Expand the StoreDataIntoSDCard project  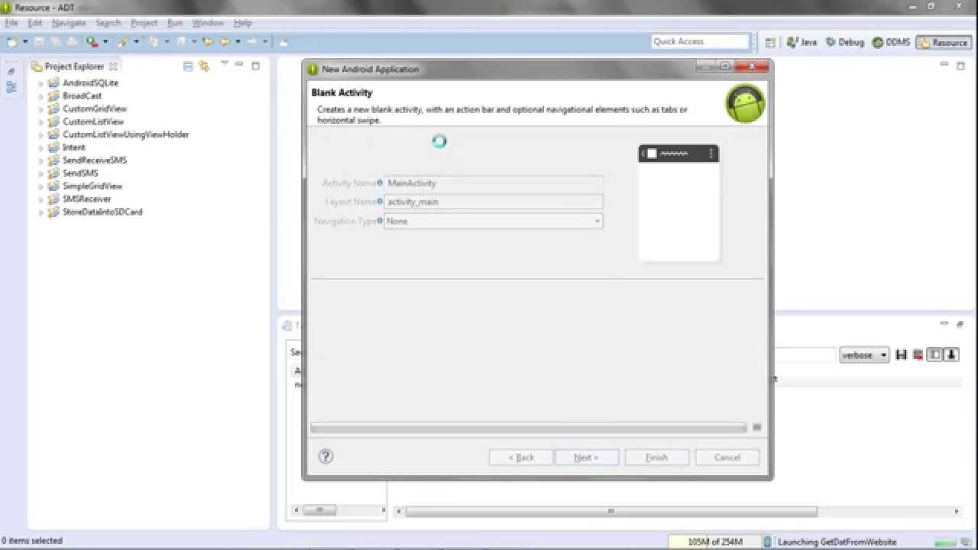[41, 212]
